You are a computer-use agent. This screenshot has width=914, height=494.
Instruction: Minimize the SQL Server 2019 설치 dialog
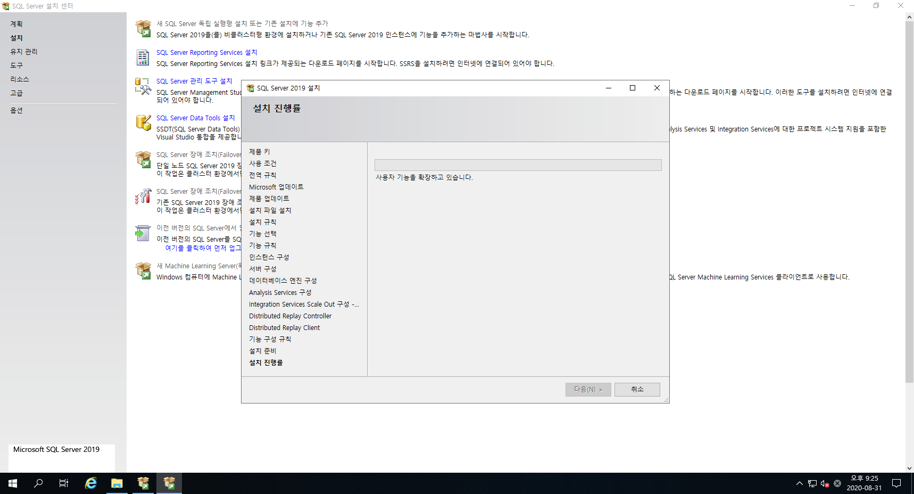608,88
